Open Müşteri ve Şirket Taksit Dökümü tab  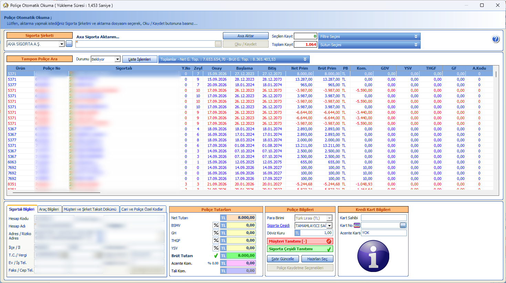(90, 209)
